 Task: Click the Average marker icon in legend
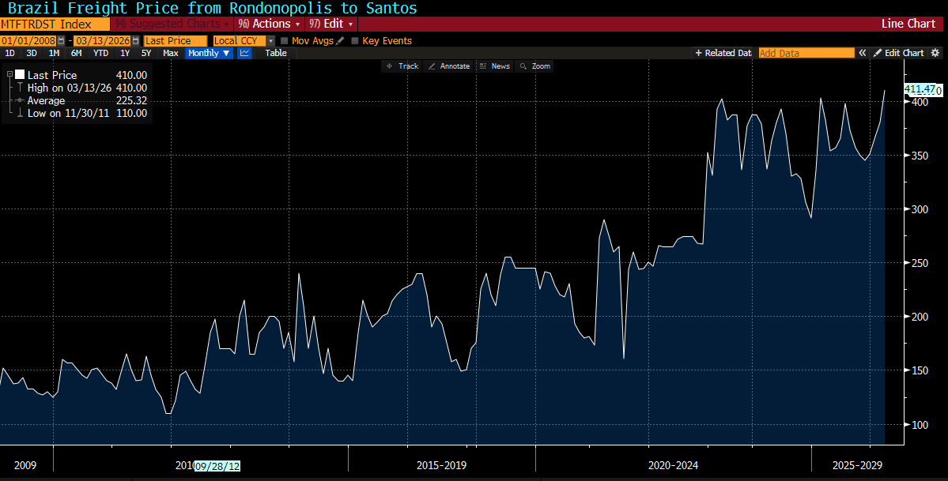(x=20, y=100)
